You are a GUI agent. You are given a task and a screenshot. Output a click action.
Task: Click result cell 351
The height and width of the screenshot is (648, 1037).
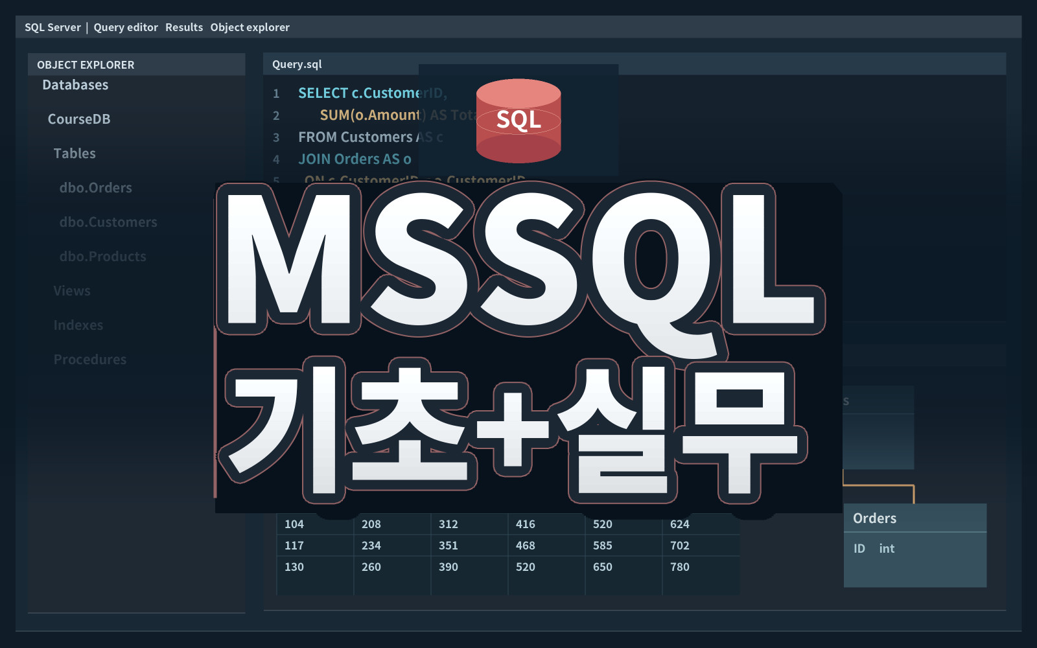click(449, 546)
